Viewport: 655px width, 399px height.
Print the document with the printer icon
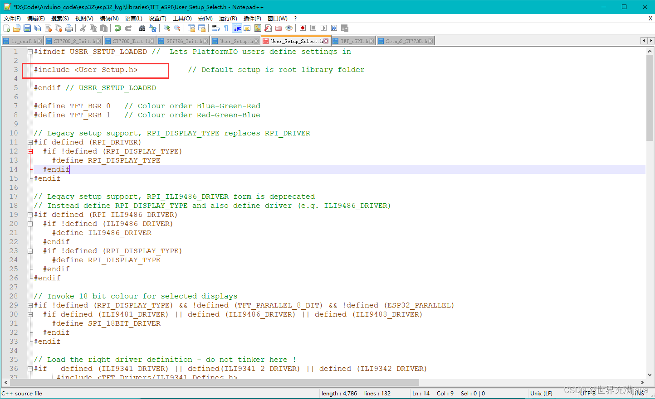[x=69, y=28]
